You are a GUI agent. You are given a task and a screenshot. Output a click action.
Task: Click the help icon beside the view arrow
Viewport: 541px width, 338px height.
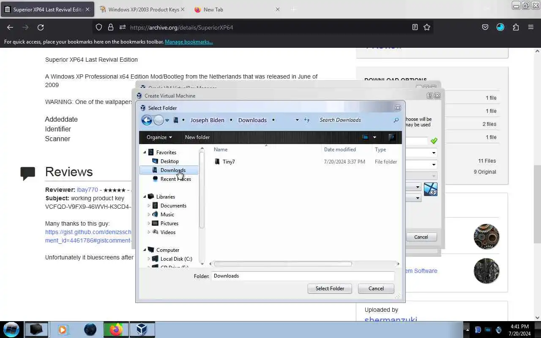coord(392,137)
